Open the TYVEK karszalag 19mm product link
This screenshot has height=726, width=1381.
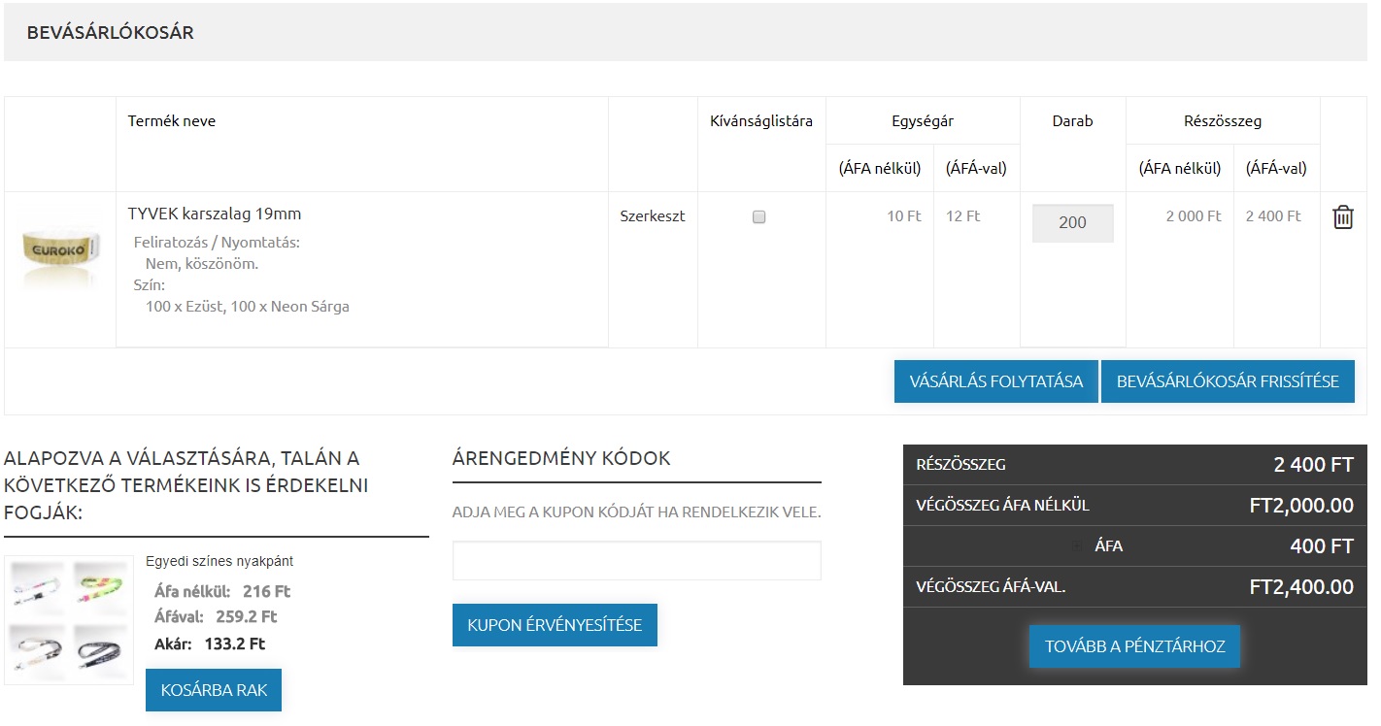pos(214,214)
